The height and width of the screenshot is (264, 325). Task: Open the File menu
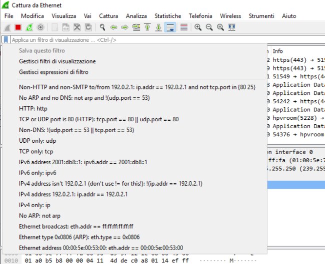coord(9,16)
